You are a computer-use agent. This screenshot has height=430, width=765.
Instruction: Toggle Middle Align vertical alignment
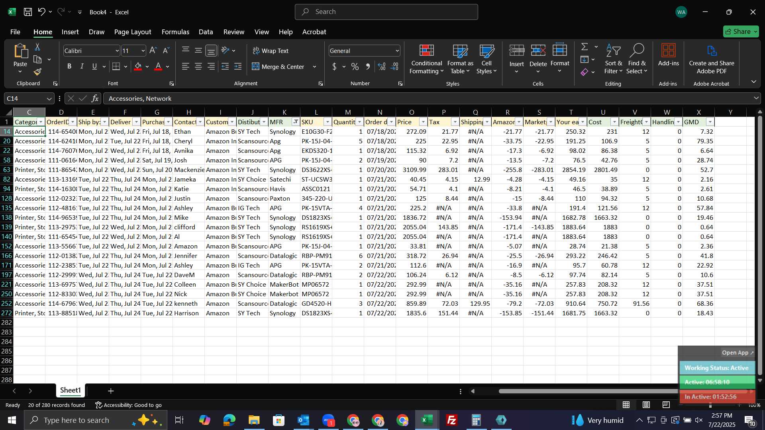click(x=198, y=51)
